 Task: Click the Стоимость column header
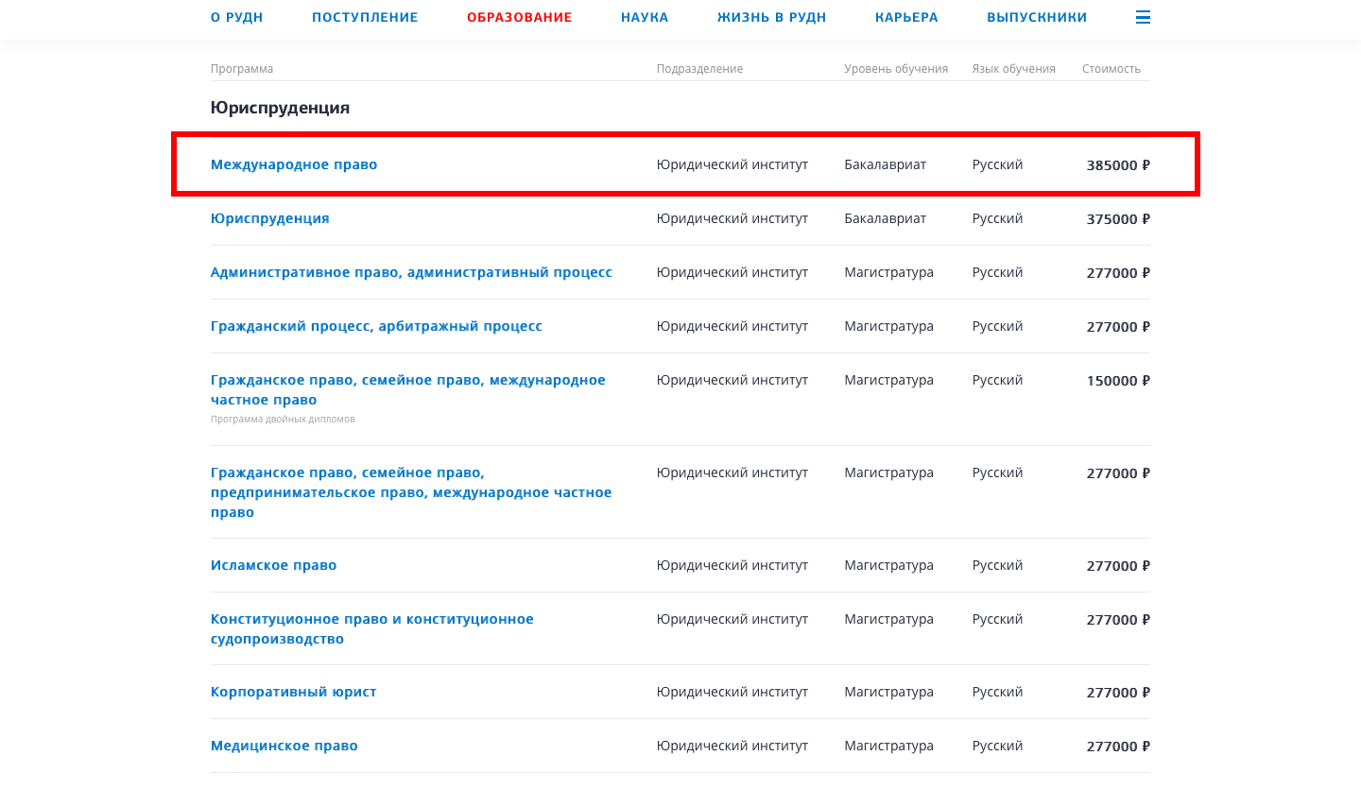click(x=1111, y=69)
